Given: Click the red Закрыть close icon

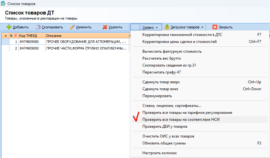Looking at the screenshot, I should (215, 27).
